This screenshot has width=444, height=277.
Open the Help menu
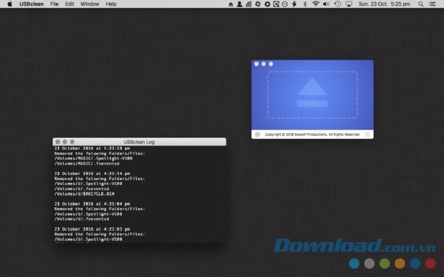tap(111, 4)
